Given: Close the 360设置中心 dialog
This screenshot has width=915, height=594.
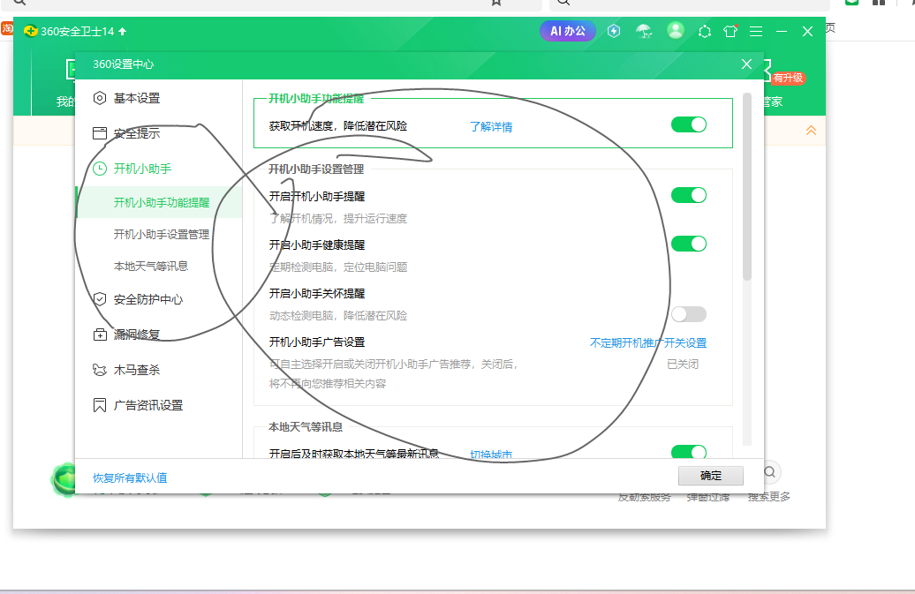Looking at the screenshot, I should 746,64.
